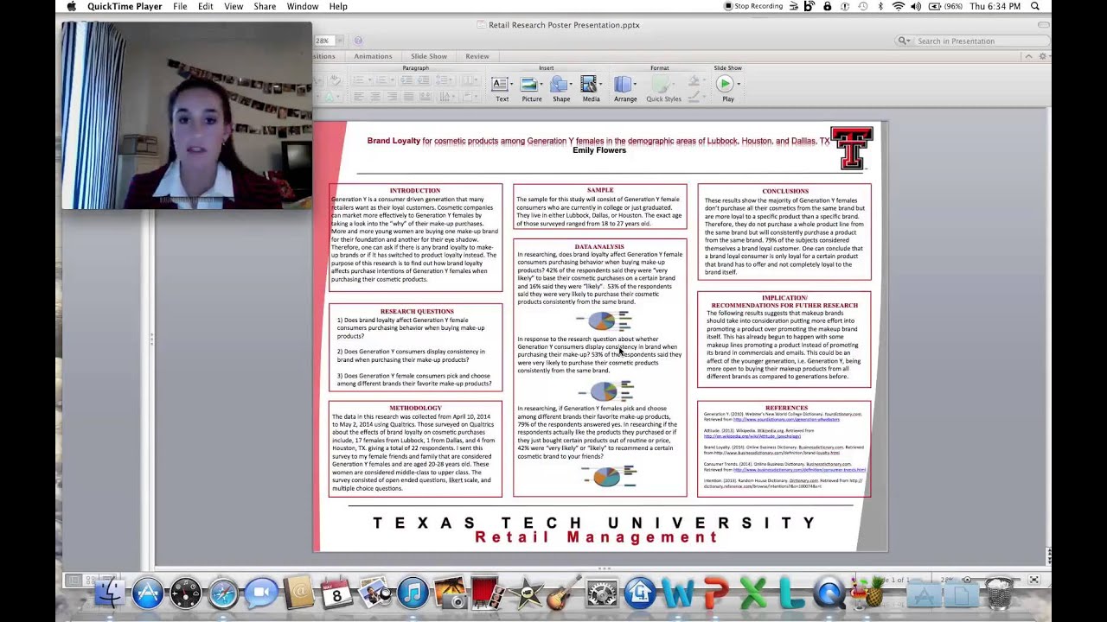Open the Window menu
1107x622 pixels.
(x=303, y=6)
